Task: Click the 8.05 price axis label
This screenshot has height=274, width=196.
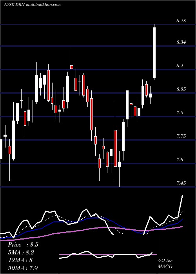Action: (x=181, y=89)
